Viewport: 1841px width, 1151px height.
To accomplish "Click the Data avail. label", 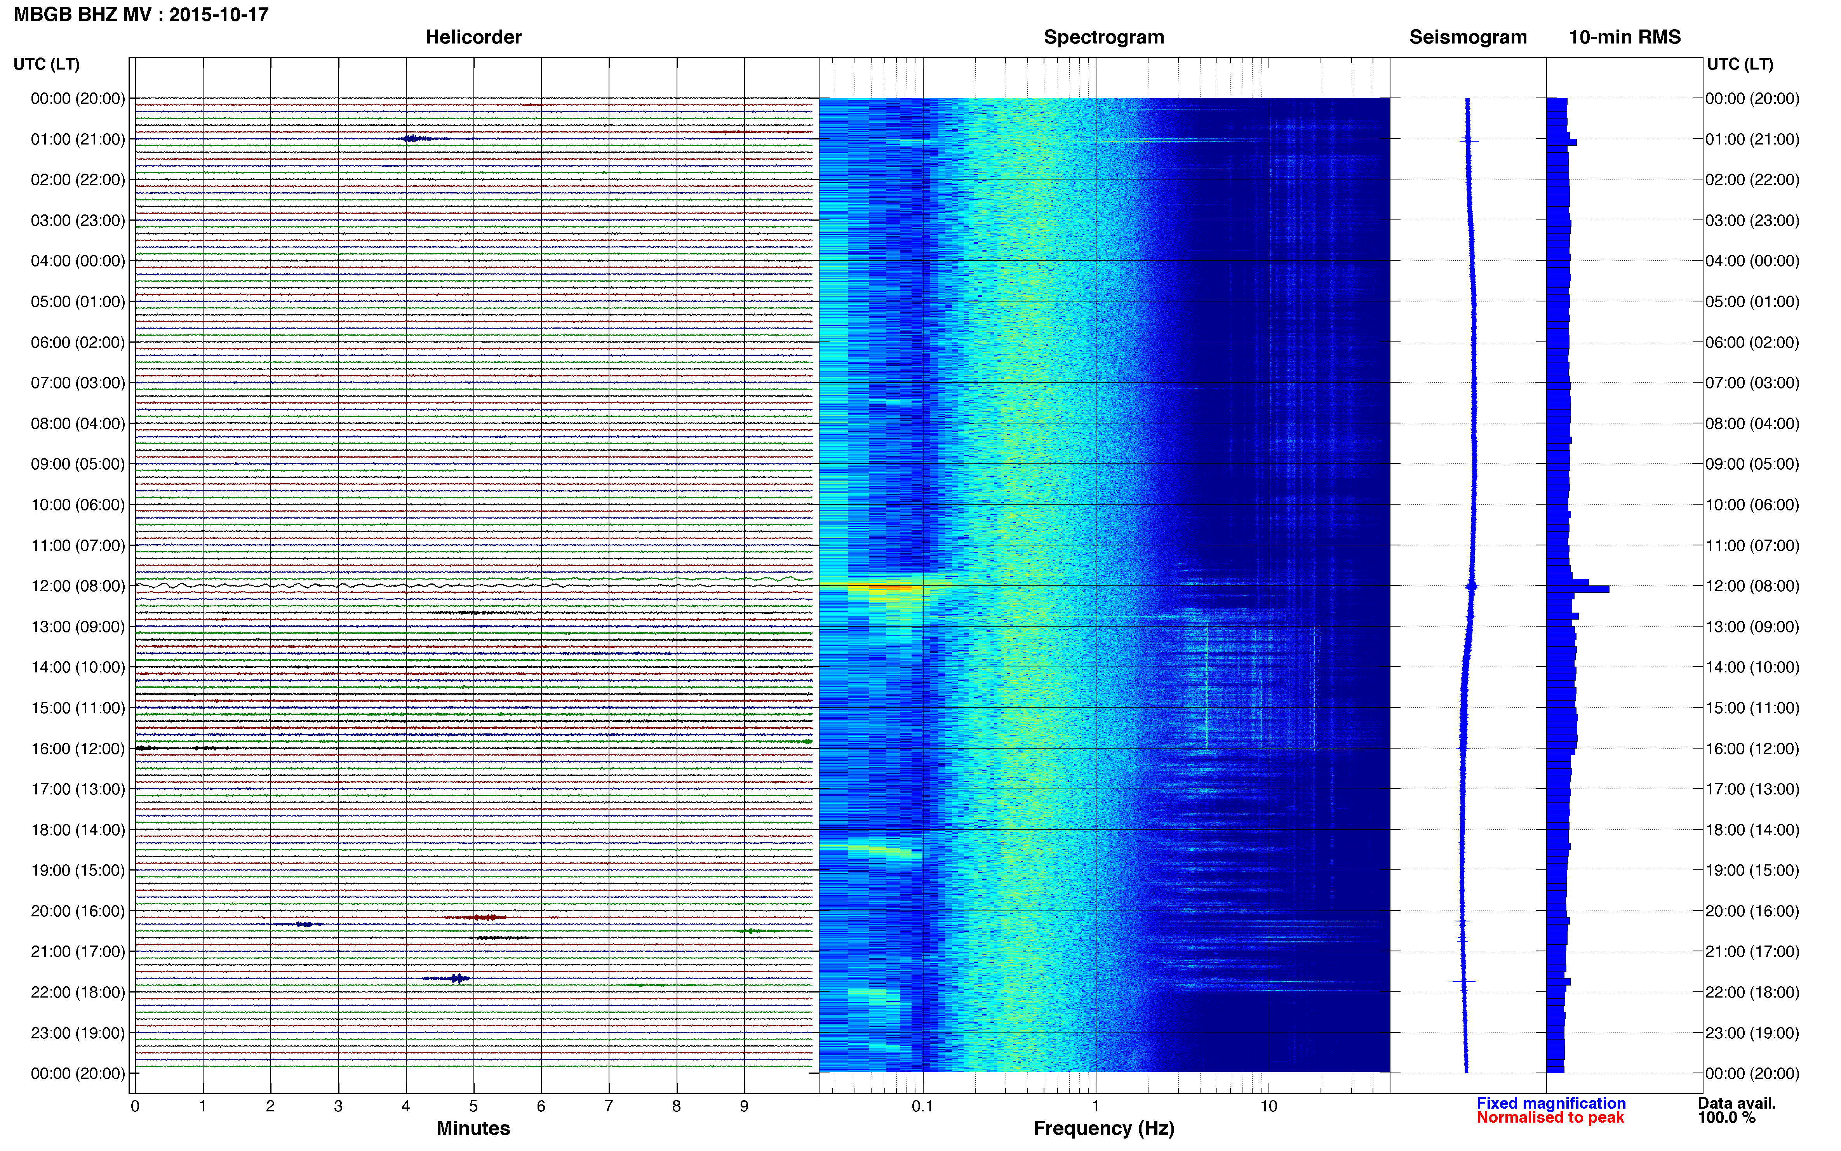I will (1736, 1103).
